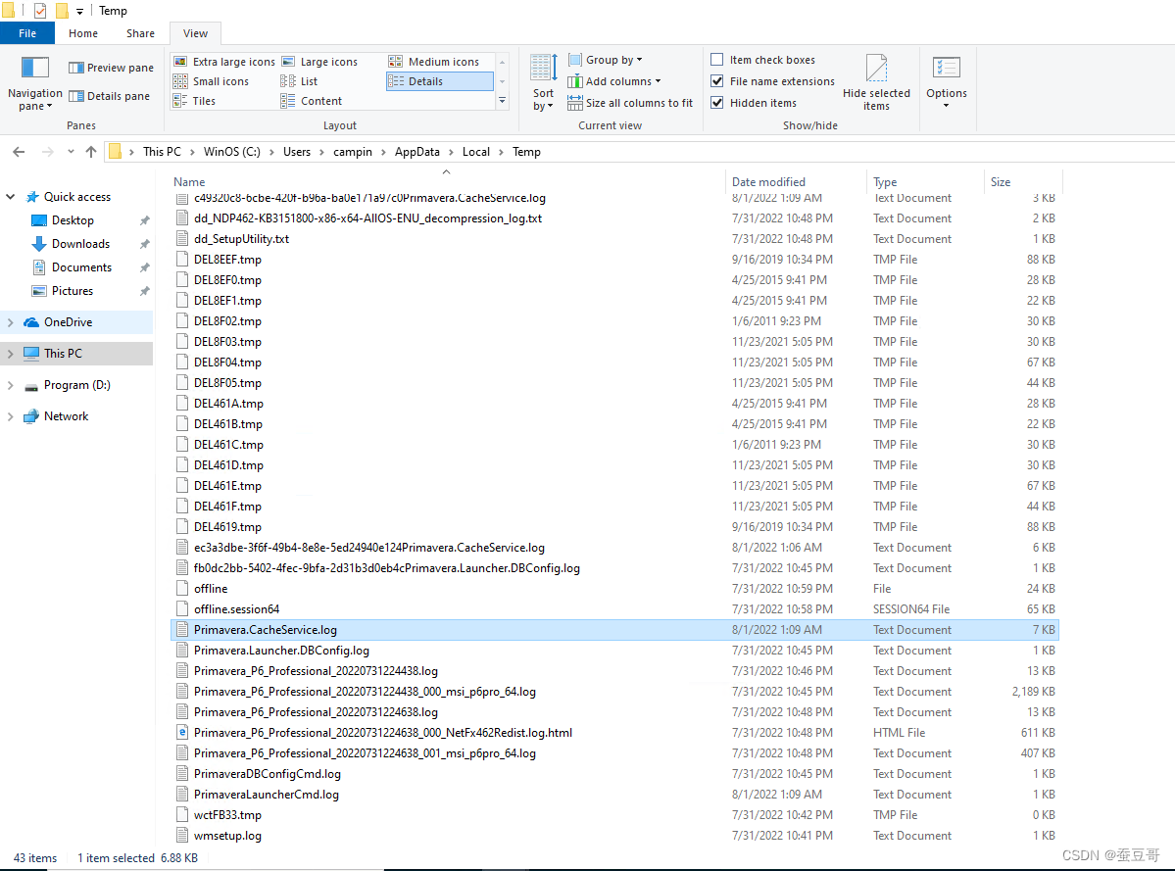Image resolution: width=1175 pixels, height=871 pixels.
Task: Switch layout to Extra large icons
Action: pos(224,62)
